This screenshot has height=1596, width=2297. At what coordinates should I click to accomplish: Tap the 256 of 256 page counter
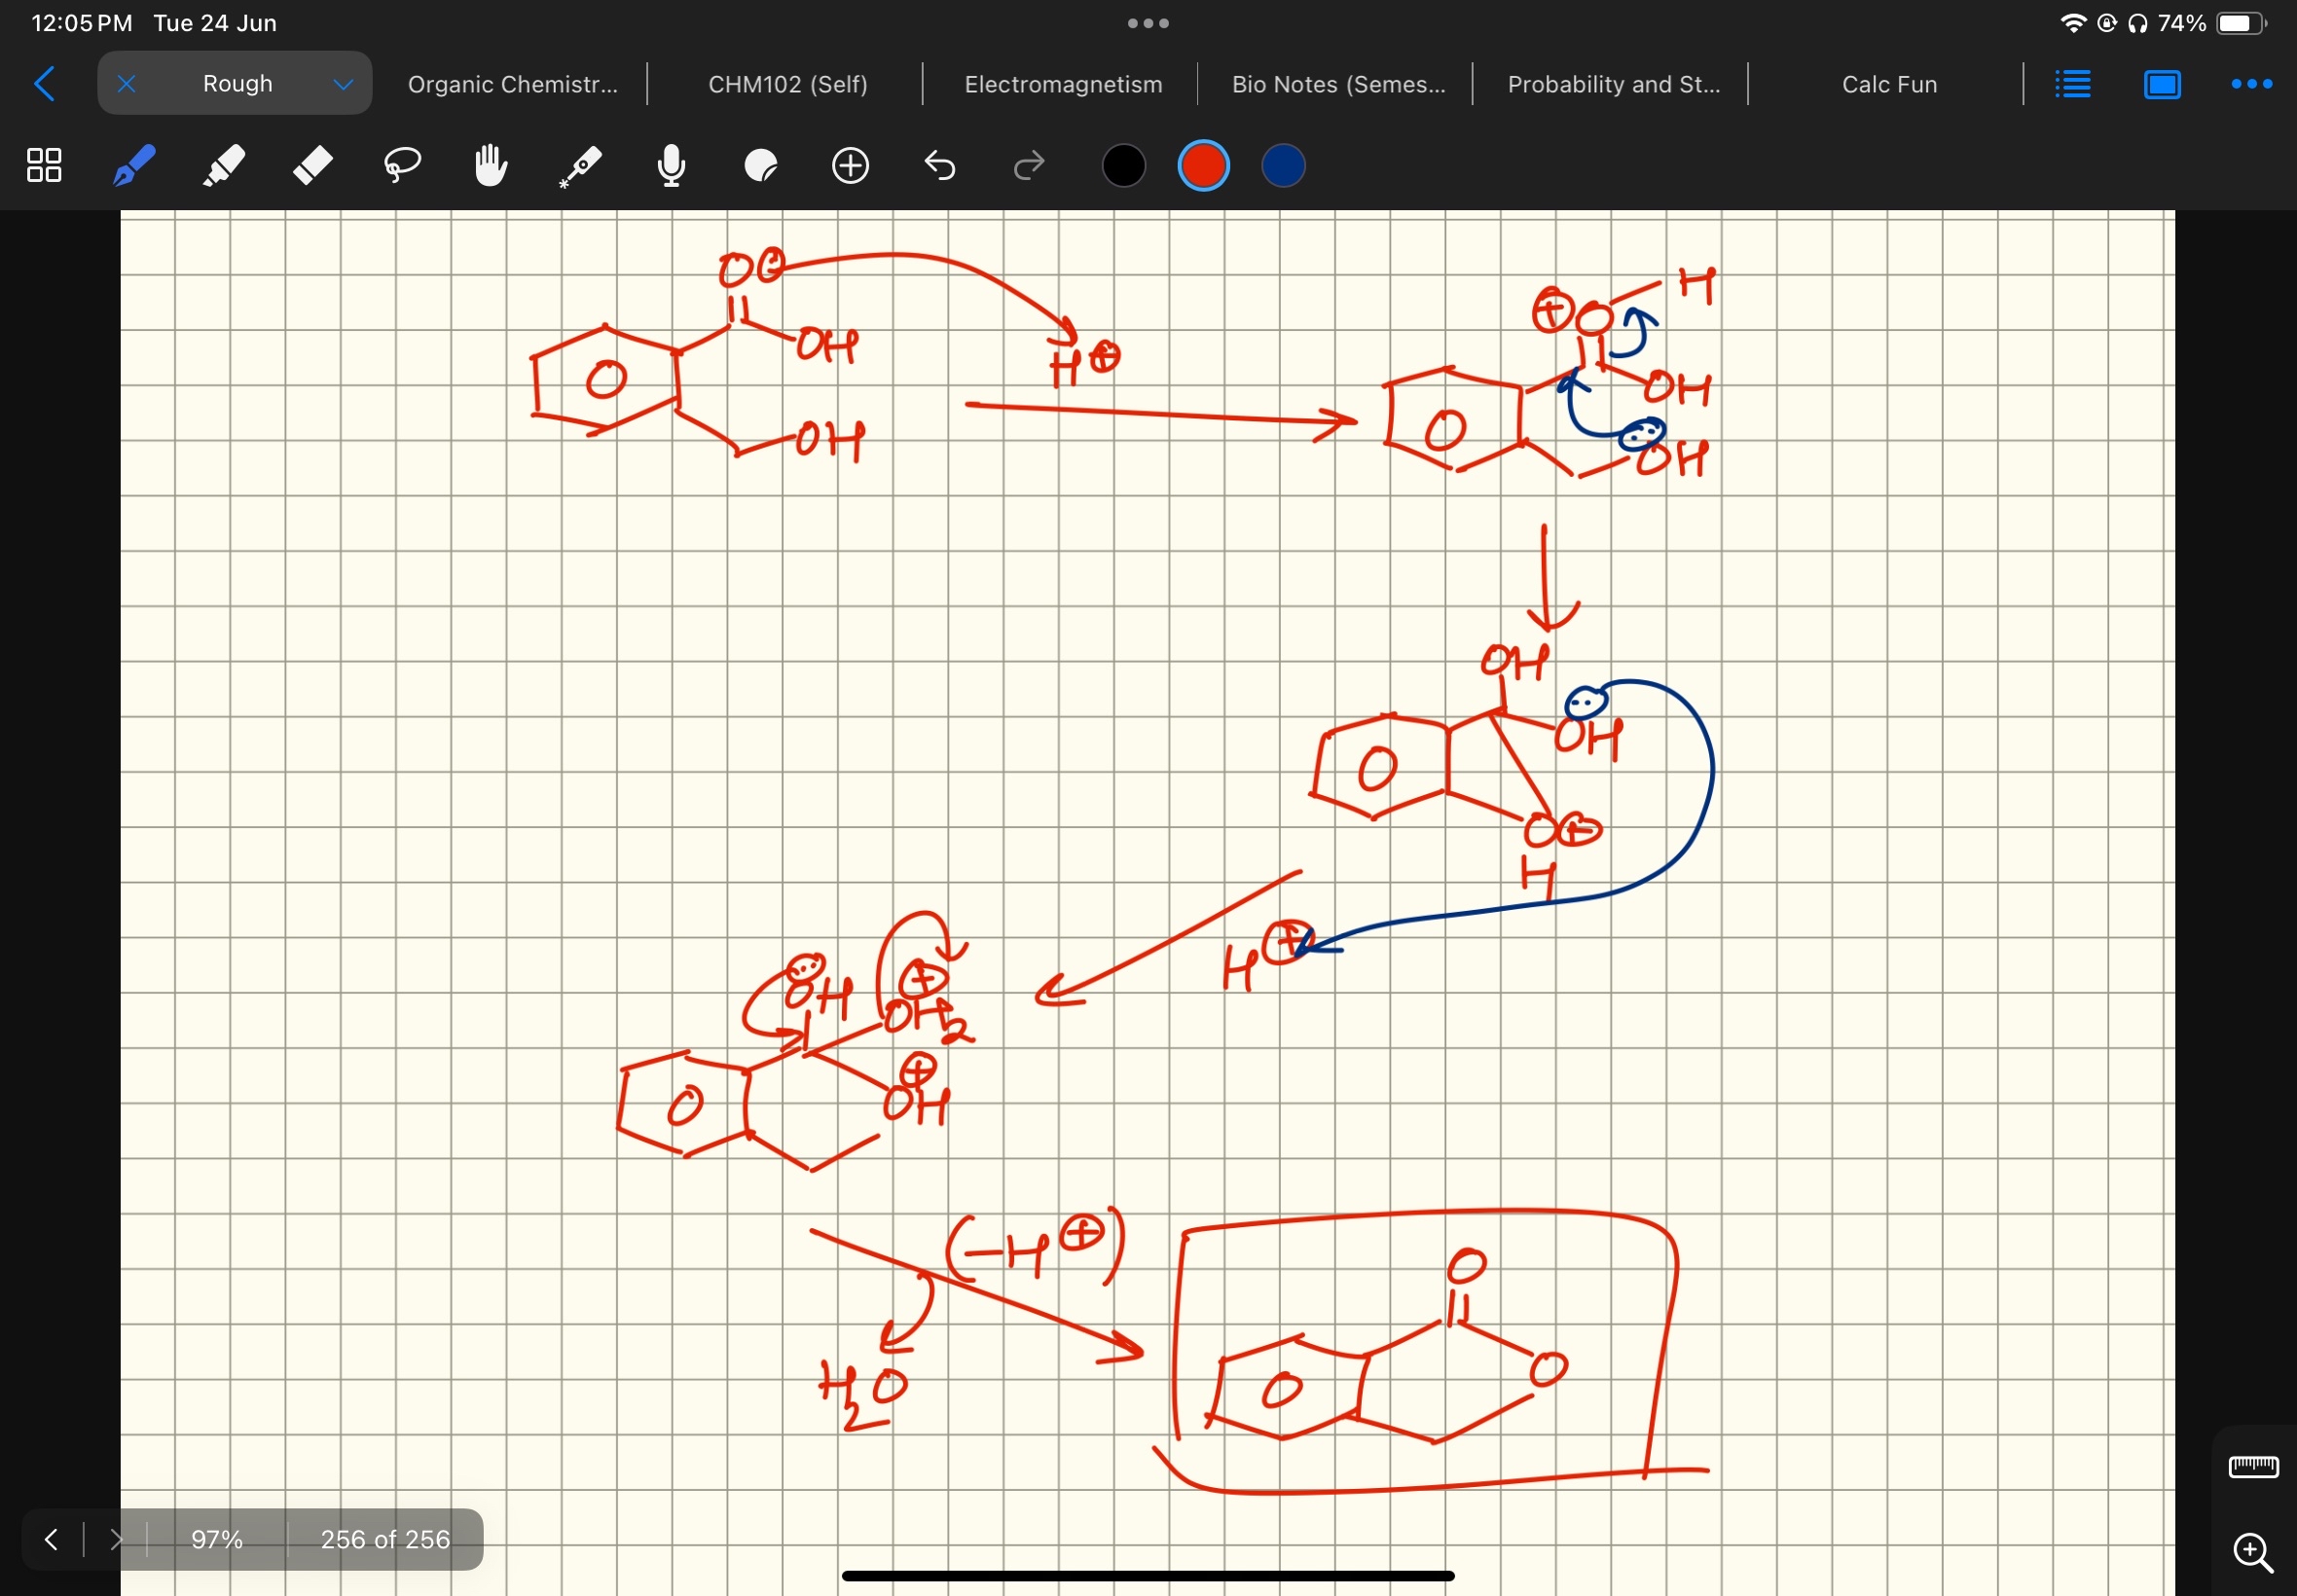coord(385,1539)
